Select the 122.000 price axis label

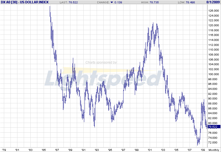214,20
